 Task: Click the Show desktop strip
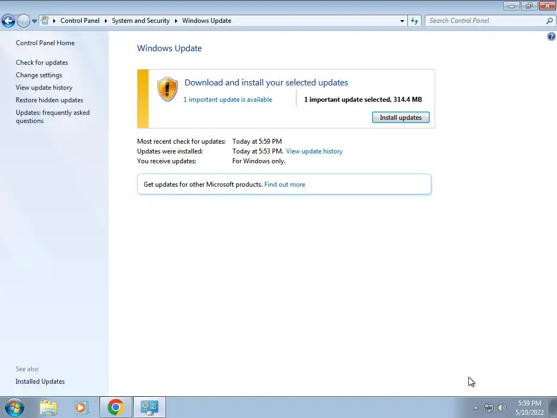[x=553, y=407]
